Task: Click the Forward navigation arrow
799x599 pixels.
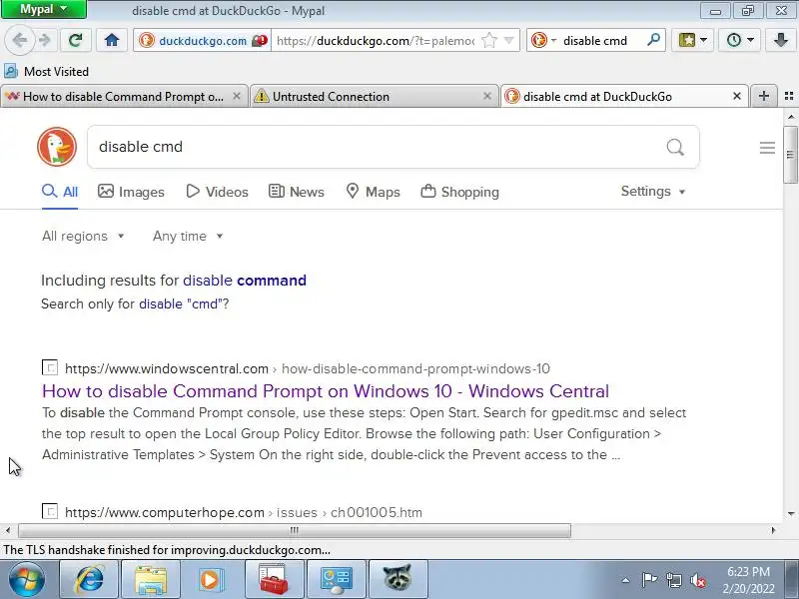Action: (x=45, y=40)
